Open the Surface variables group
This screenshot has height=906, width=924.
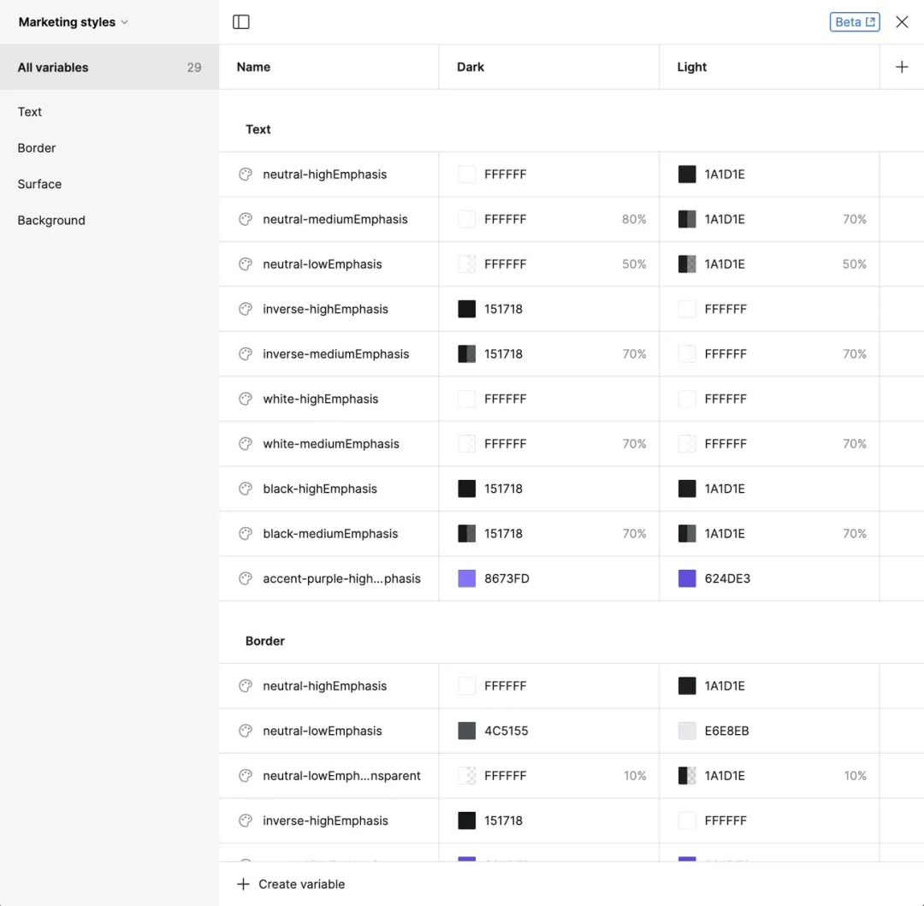pyautogui.click(x=39, y=184)
